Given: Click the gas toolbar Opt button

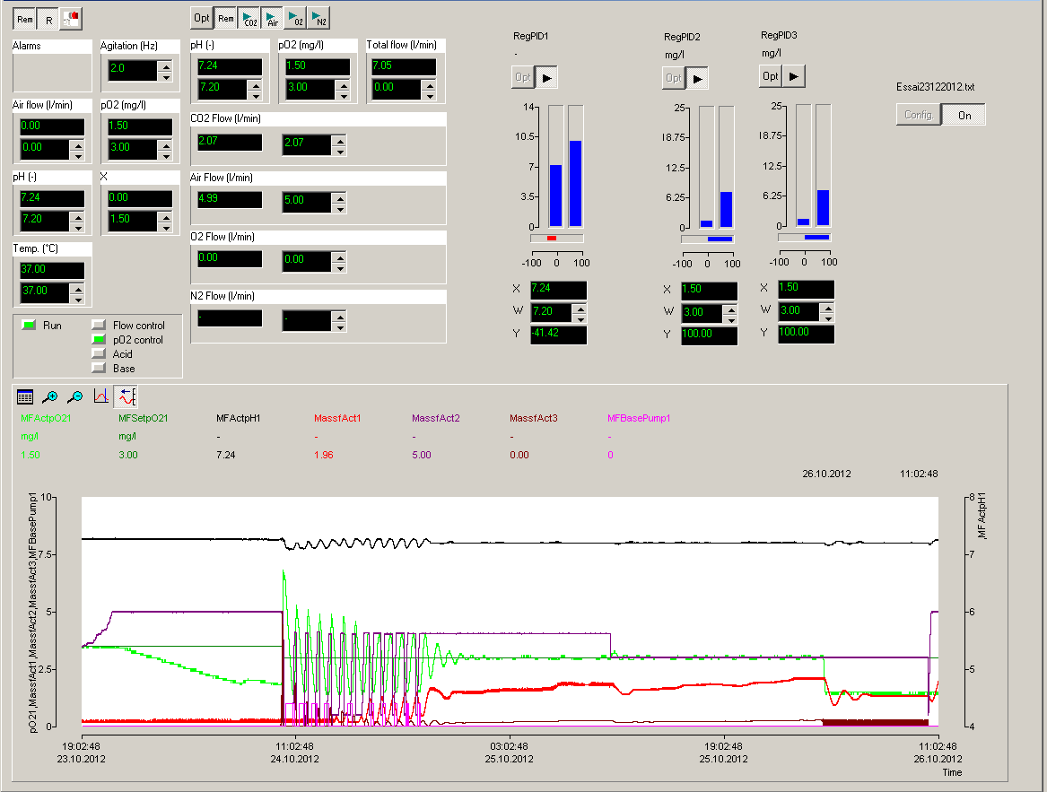Looking at the screenshot, I should 202,19.
